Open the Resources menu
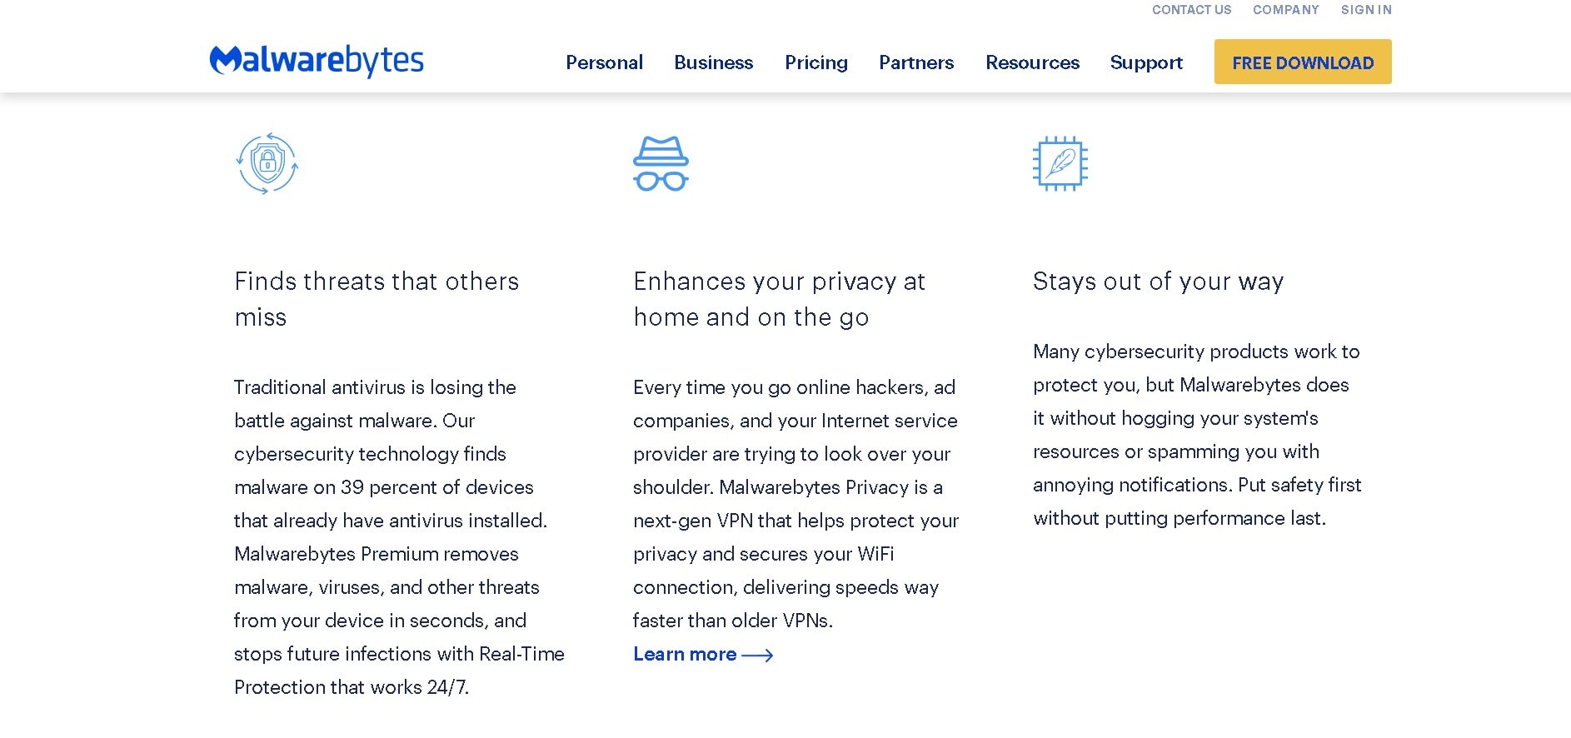Screen dimensions: 1571x738 coord(1032,62)
